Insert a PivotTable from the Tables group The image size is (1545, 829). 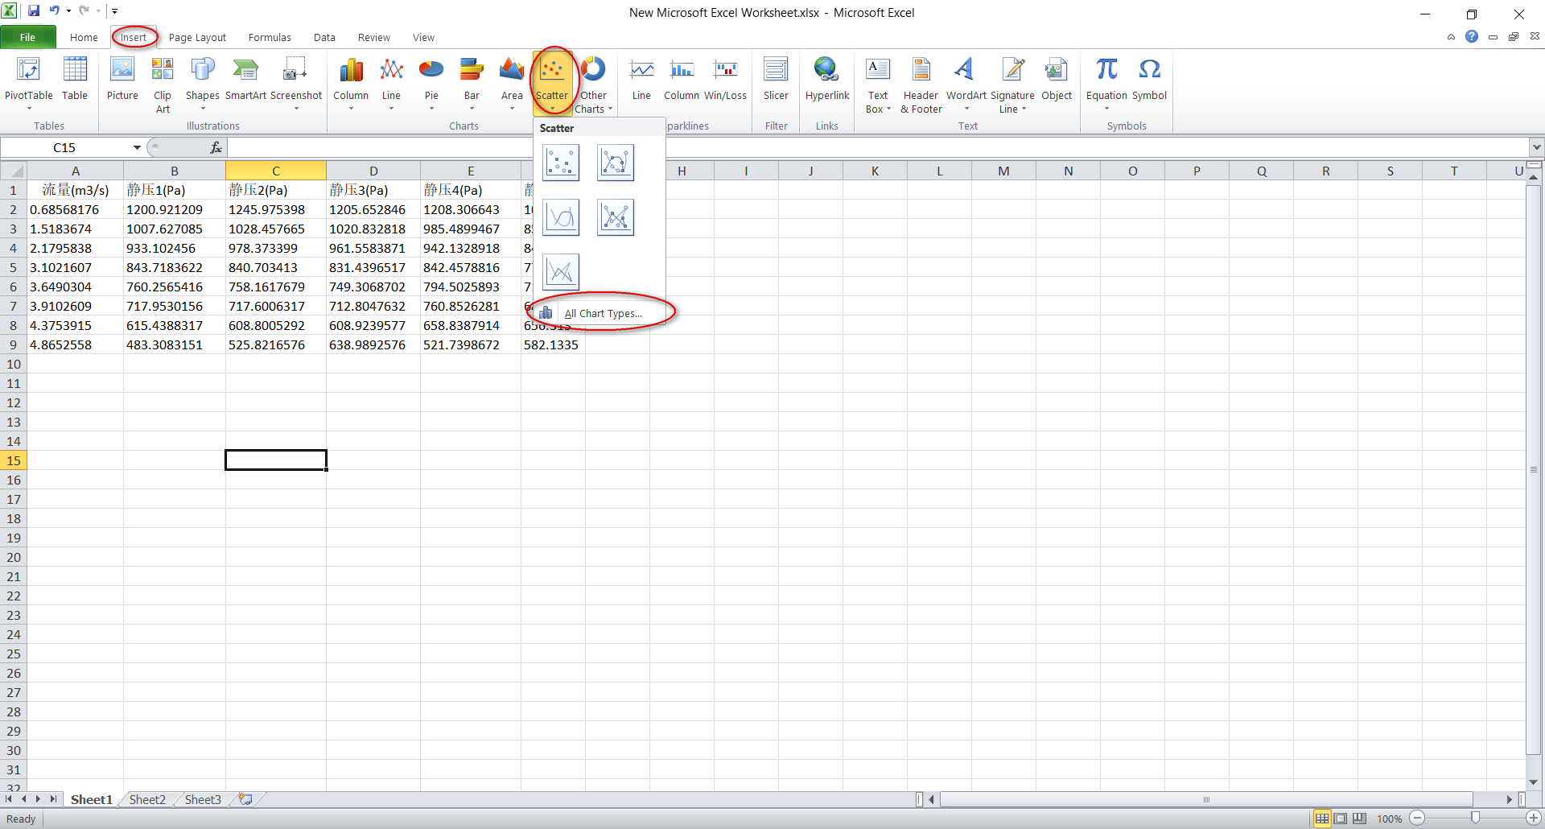pyautogui.click(x=28, y=80)
